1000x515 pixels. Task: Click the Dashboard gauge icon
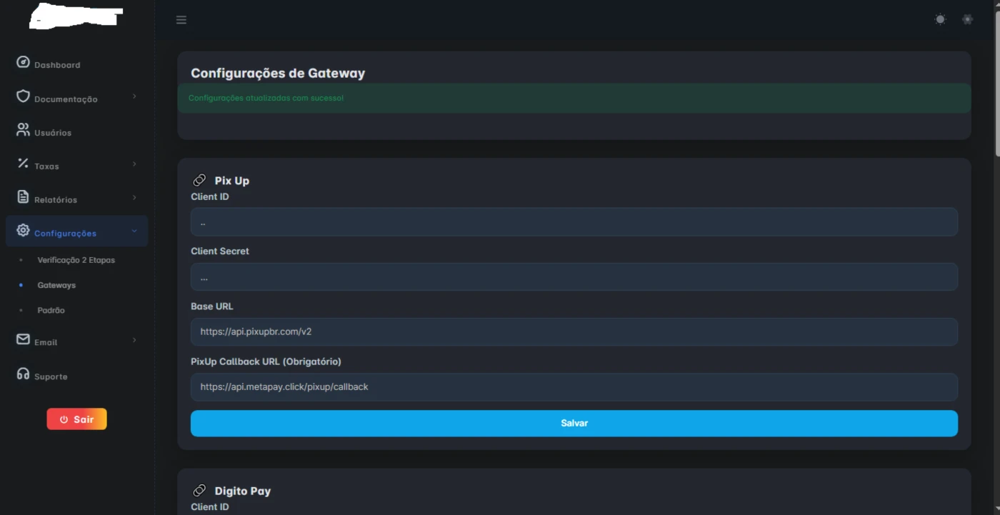pos(23,63)
